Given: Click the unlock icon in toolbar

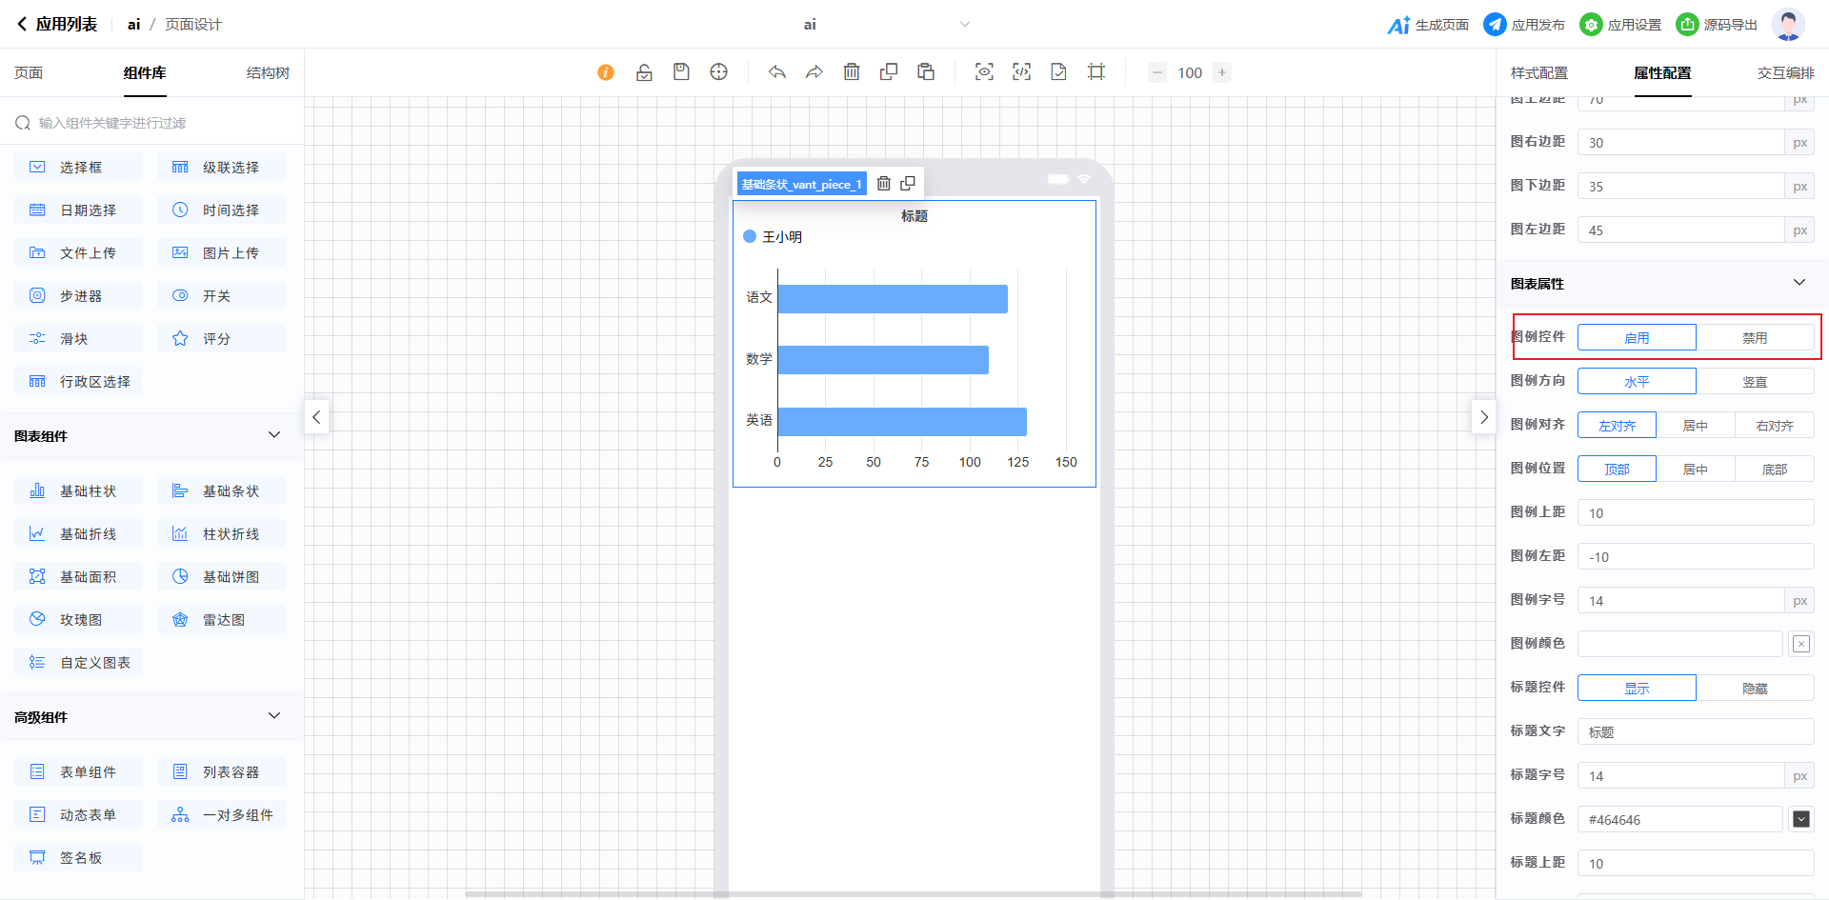Looking at the screenshot, I should click(644, 72).
